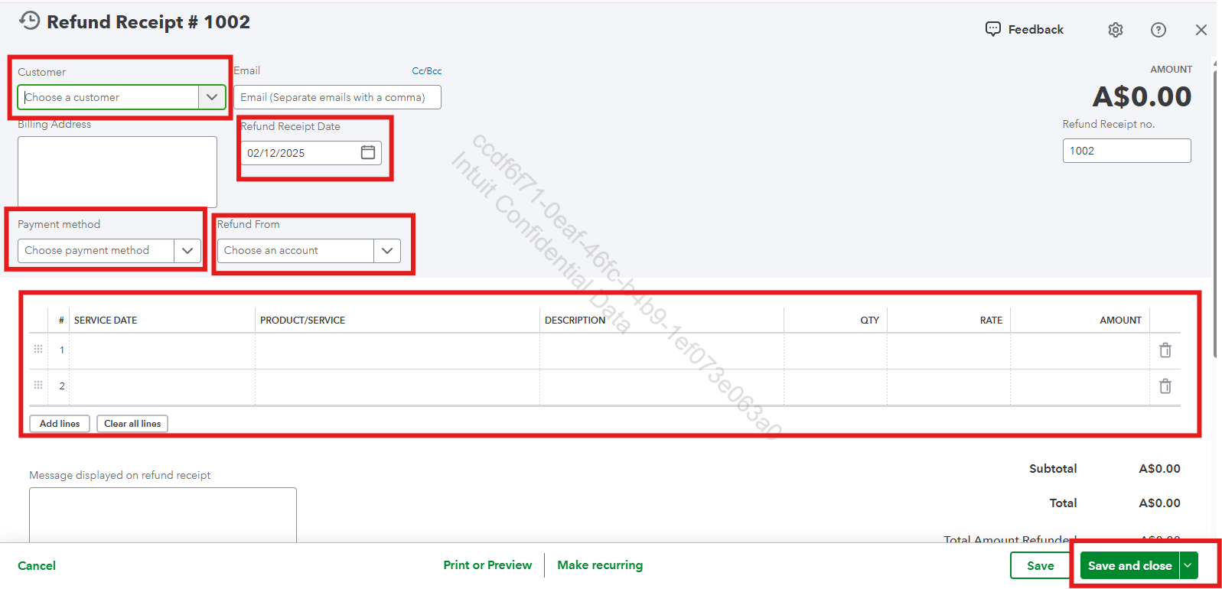
Task: Expand the Customer dropdown arrow
Action: pyautogui.click(x=212, y=97)
